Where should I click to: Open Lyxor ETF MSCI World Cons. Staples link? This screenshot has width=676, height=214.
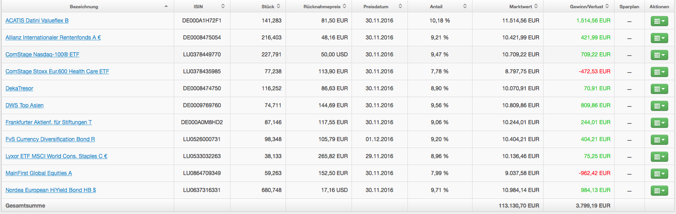point(56,156)
